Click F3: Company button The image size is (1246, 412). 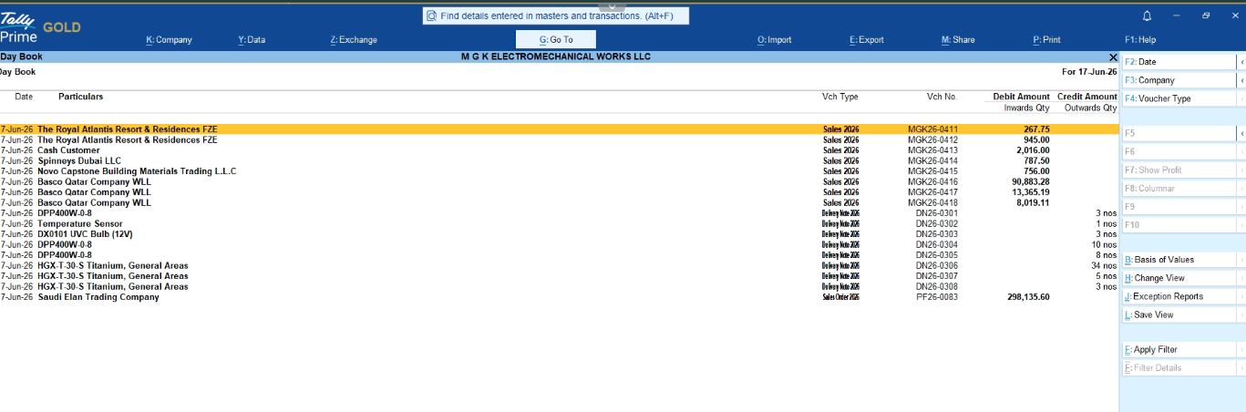[x=1178, y=80]
